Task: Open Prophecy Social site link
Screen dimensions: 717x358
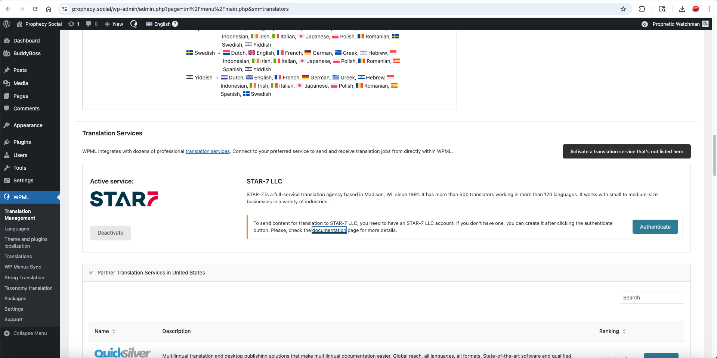Action: 39,24
